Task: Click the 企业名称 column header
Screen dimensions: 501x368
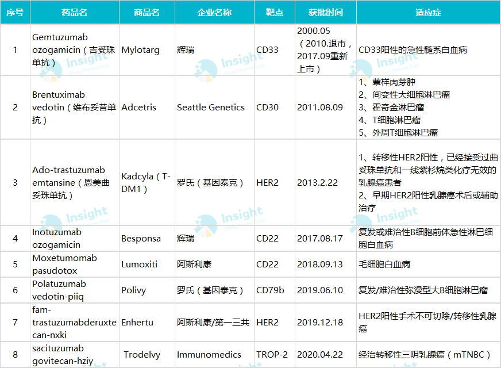Action: point(214,12)
